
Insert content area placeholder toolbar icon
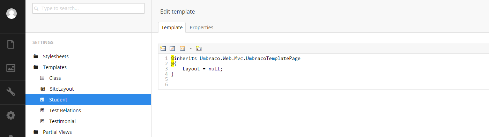pos(199,48)
